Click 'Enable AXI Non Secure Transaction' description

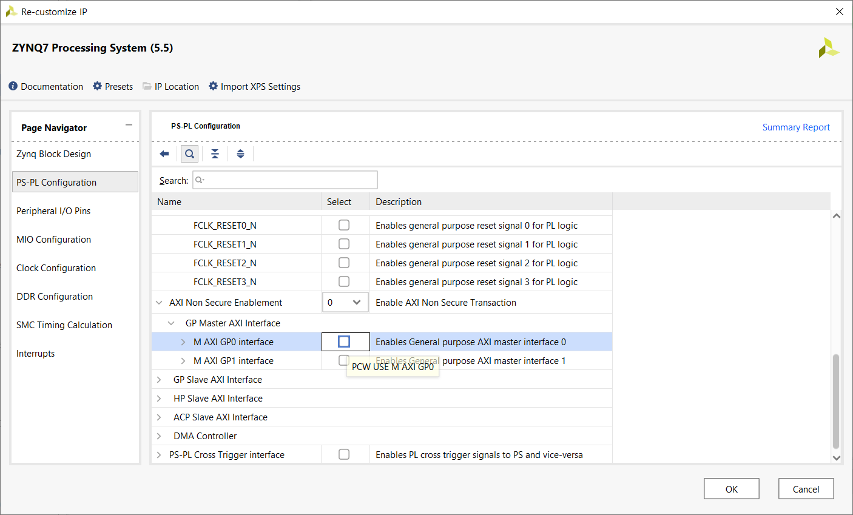pos(446,303)
